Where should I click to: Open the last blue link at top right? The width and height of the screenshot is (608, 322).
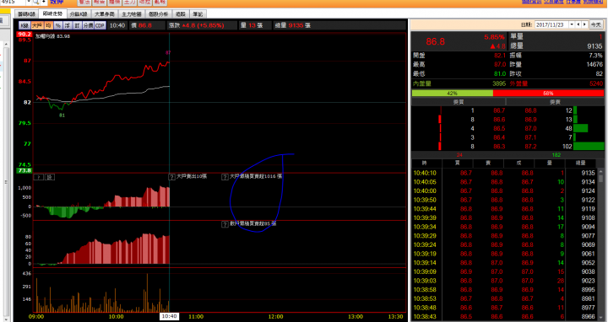(x=594, y=2)
